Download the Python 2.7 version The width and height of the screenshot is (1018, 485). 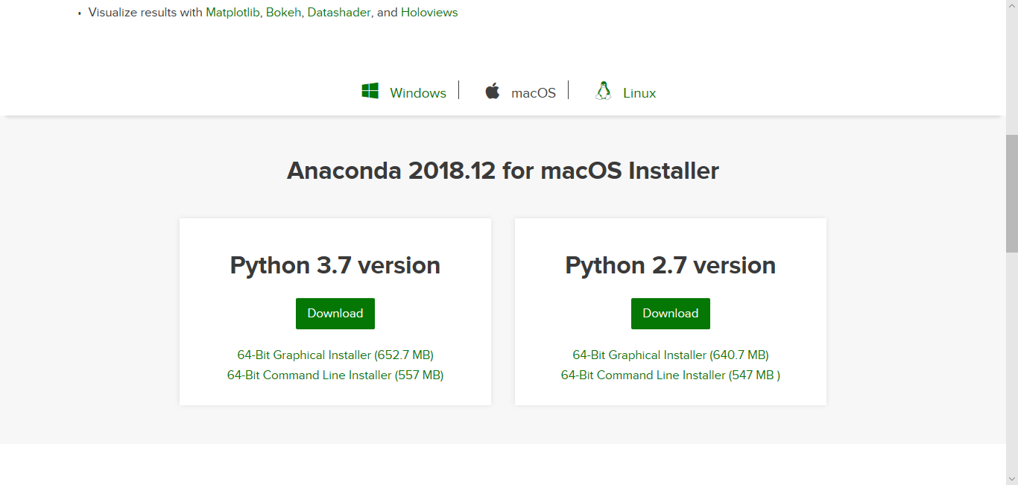[x=670, y=313]
